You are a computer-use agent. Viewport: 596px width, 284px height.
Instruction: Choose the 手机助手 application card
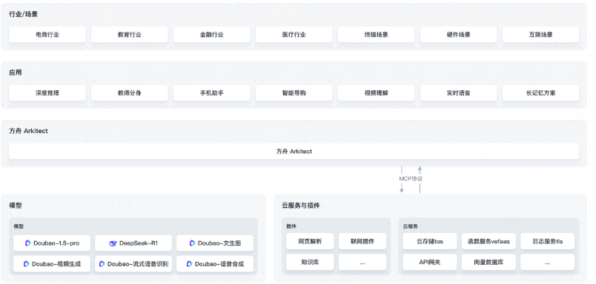click(212, 92)
